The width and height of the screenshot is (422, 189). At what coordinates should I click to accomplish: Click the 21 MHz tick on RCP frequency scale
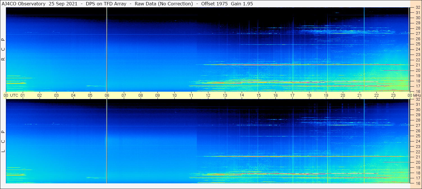click(418, 65)
